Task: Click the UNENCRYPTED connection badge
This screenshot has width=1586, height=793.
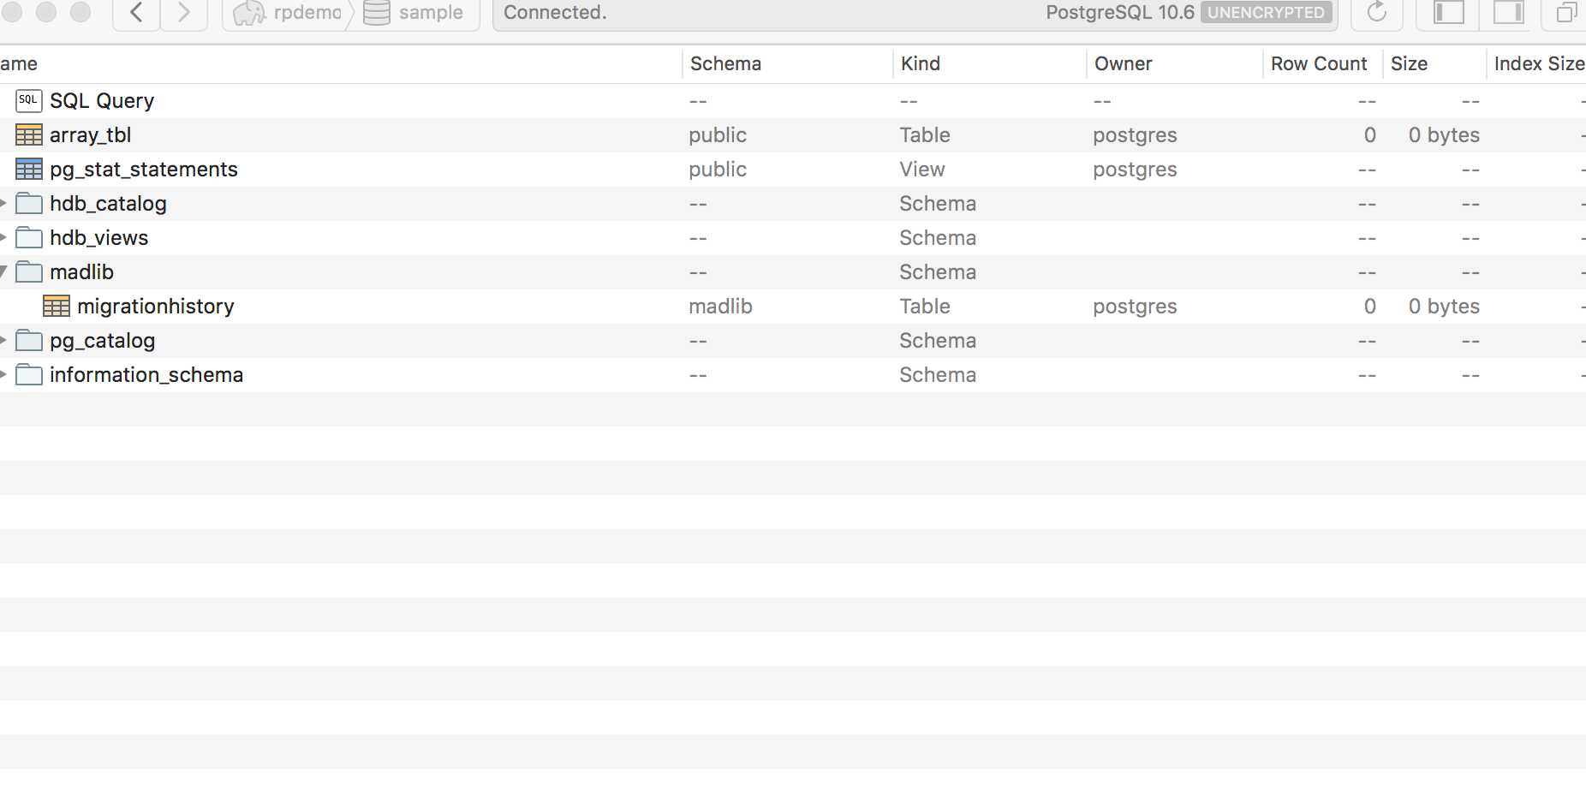Action: coord(1267,13)
